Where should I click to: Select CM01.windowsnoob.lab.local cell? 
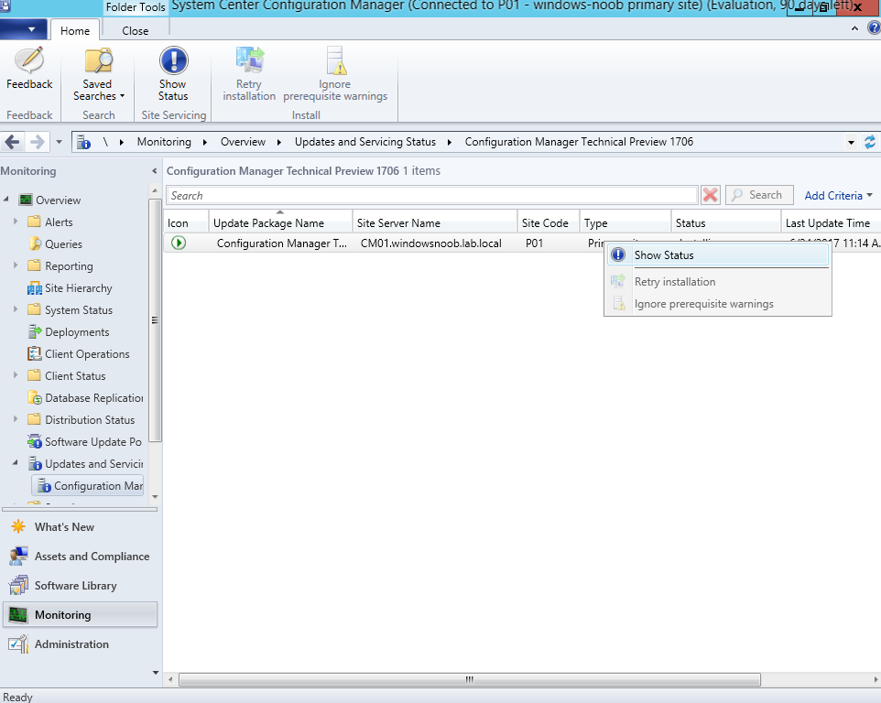(431, 243)
